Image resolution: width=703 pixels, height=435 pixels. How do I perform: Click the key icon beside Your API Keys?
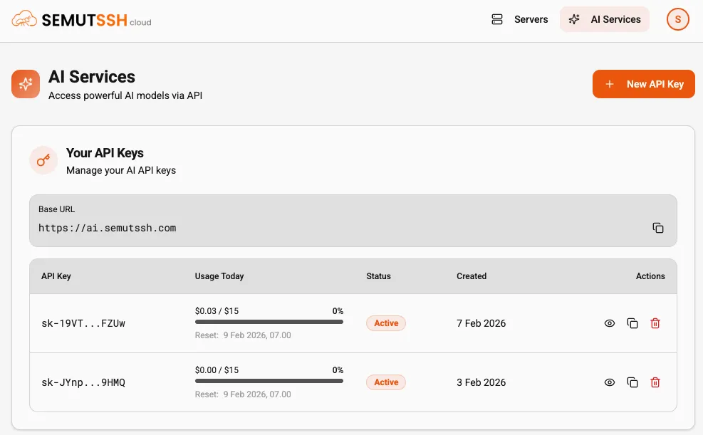click(43, 160)
